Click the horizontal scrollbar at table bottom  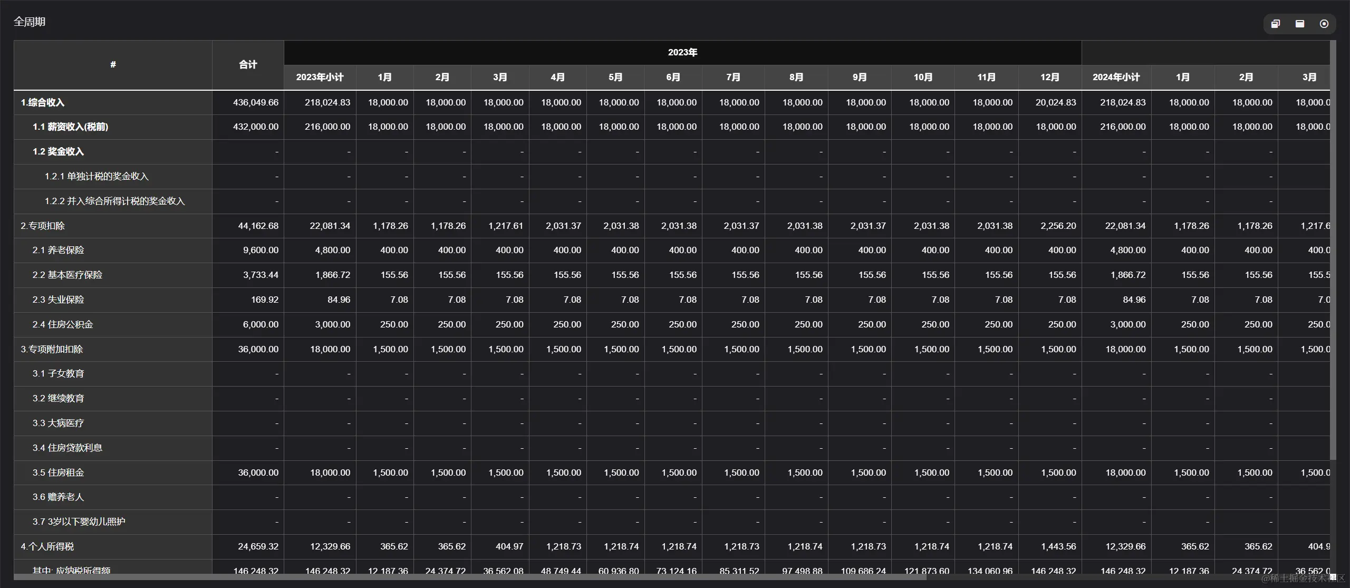469,577
